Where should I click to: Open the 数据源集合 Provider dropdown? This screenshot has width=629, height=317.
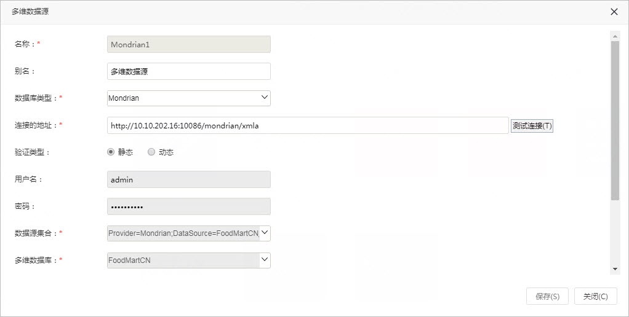[188, 233]
